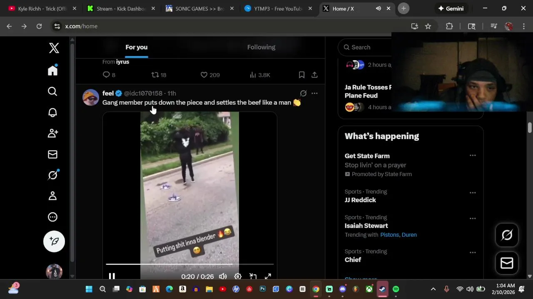
Task: Click Grok explain icon on feel's post
Action: [303, 93]
